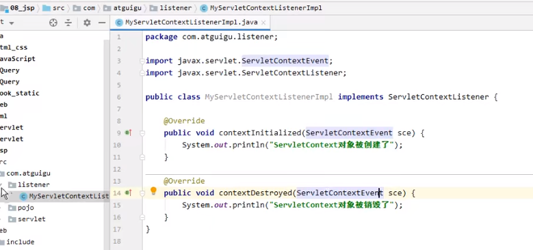Open project panel settings gear

coord(87,23)
